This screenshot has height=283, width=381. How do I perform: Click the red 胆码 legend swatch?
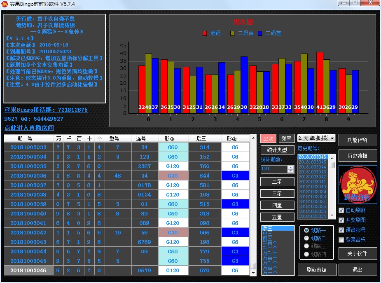[205, 33]
